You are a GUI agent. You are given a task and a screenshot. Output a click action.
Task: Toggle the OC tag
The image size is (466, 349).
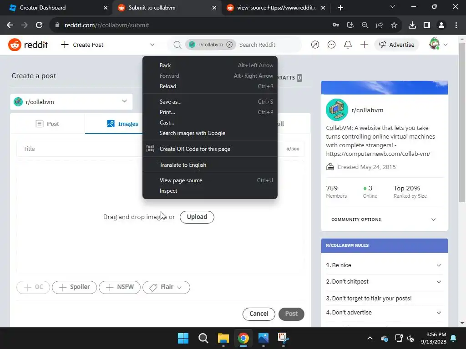point(33,287)
